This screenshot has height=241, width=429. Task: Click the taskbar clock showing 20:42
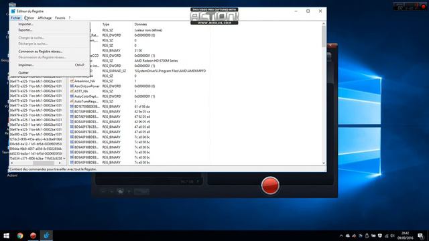pyautogui.click(x=405, y=236)
